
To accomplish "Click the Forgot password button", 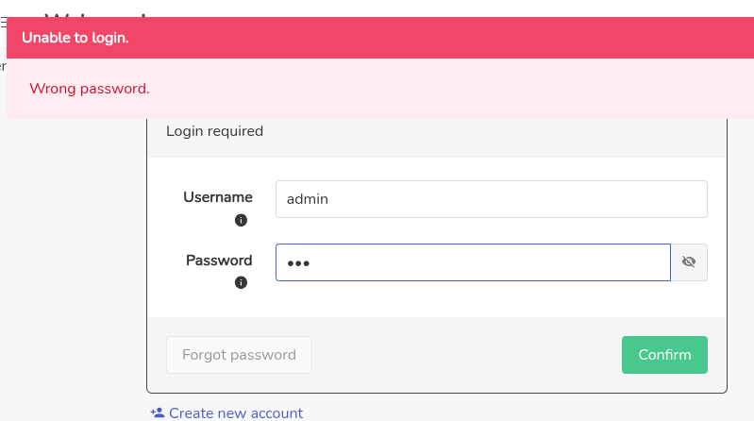I will tap(239, 355).
